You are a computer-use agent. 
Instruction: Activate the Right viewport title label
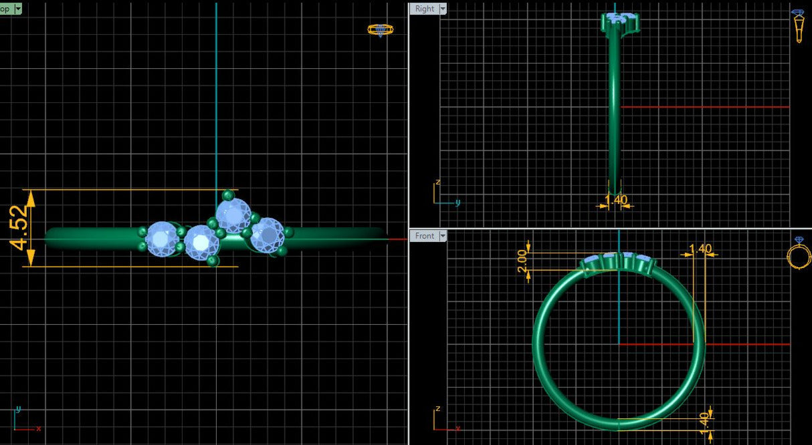coord(424,9)
